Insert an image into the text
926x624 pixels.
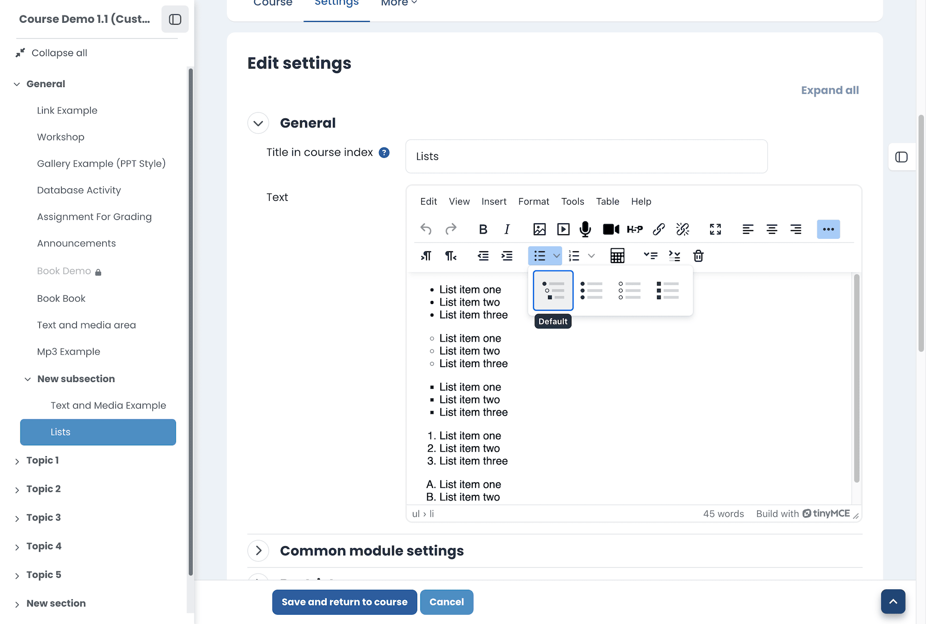[x=539, y=229]
